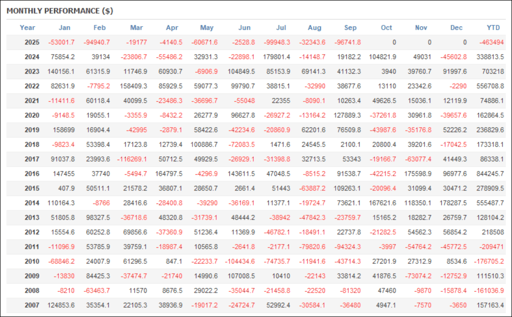Select the 2009 Feb value 84425.3
This screenshot has width=512, height=317.
click(97, 276)
